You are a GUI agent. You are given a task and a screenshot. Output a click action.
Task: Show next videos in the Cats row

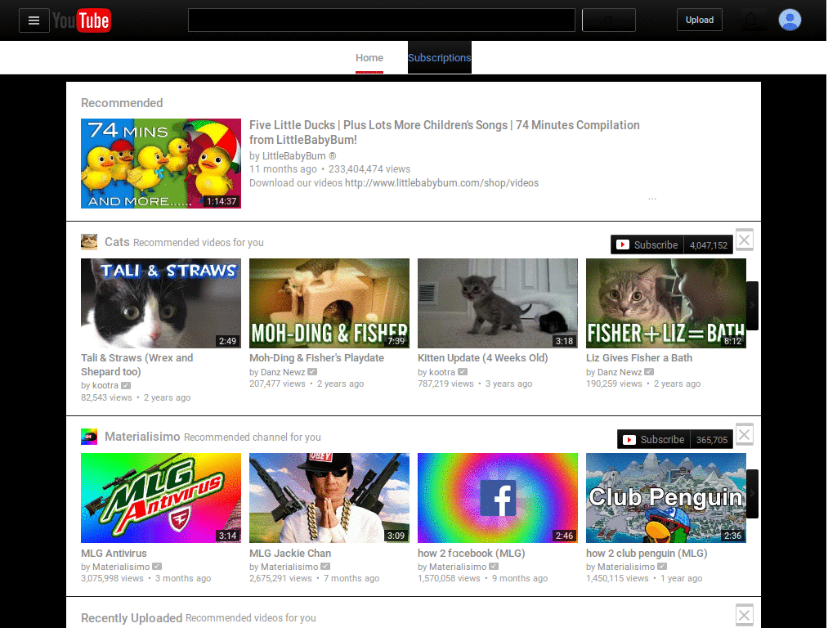point(752,305)
